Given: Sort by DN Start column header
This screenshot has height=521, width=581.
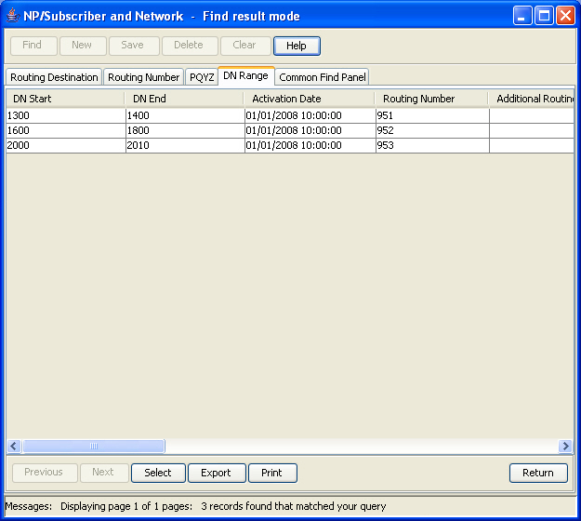Looking at the screenshot, I should pyautogui.click(x=65, y=99).
